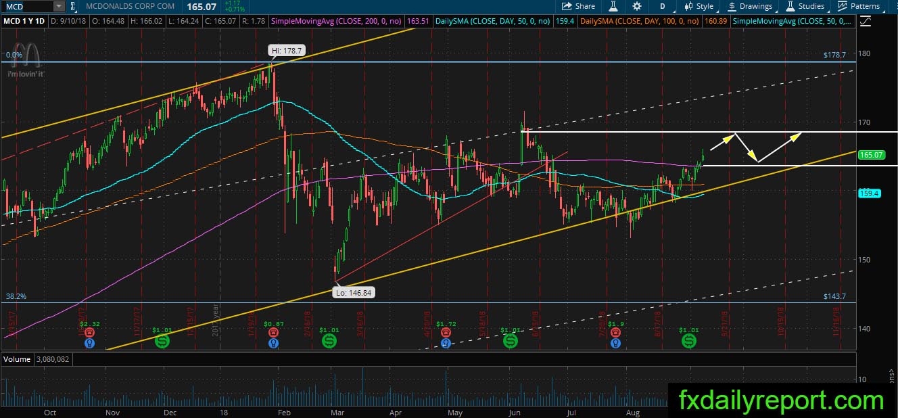Open the Share menu
The height and width of the screenshot is (418, 898).
[x=579, y=6]
